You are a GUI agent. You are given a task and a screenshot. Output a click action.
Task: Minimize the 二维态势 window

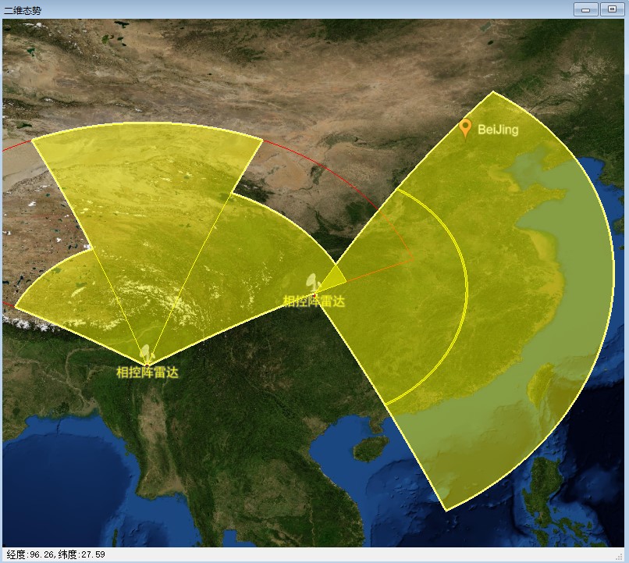tap(585, 9)
